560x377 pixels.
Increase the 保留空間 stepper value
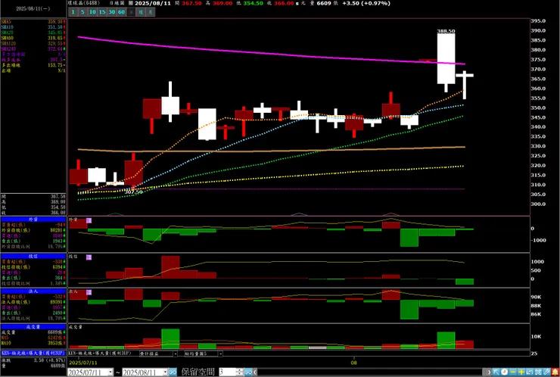[240, 370]
